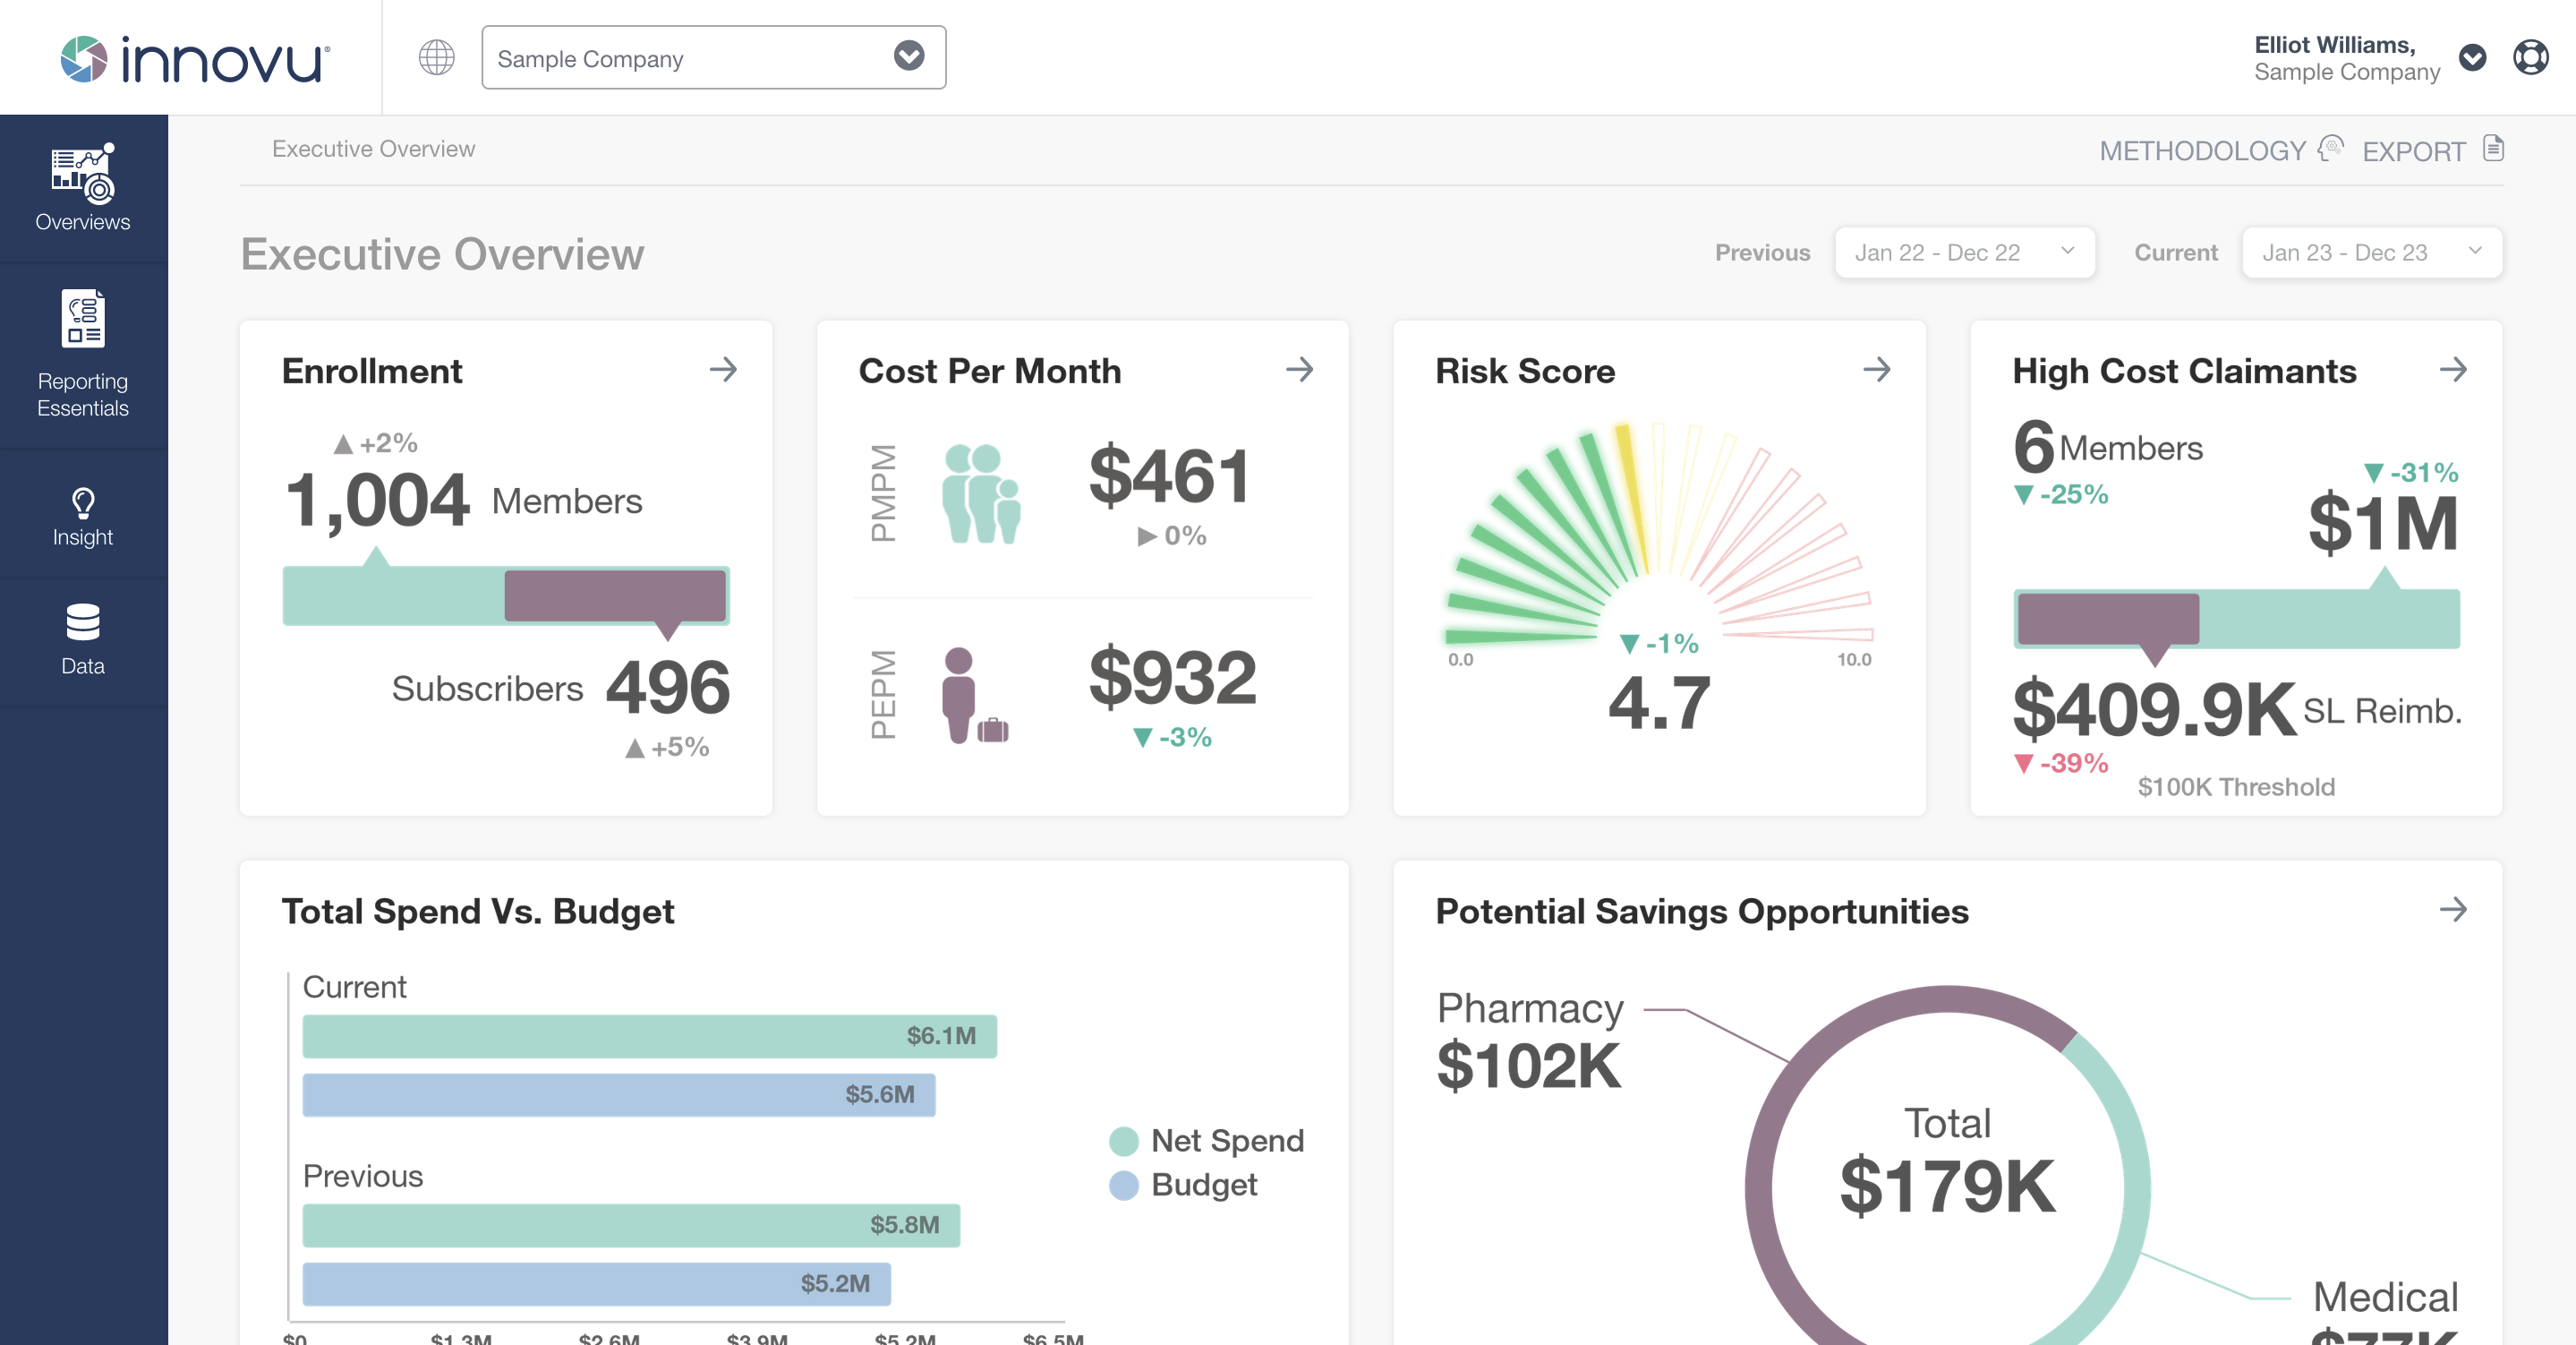Toggle Net Spend legend item
Viewport: 2576px width, 1345px height.
(x=1206, y=1141)
